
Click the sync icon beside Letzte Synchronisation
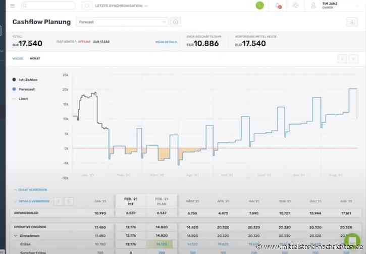click(x=87, y=6)
